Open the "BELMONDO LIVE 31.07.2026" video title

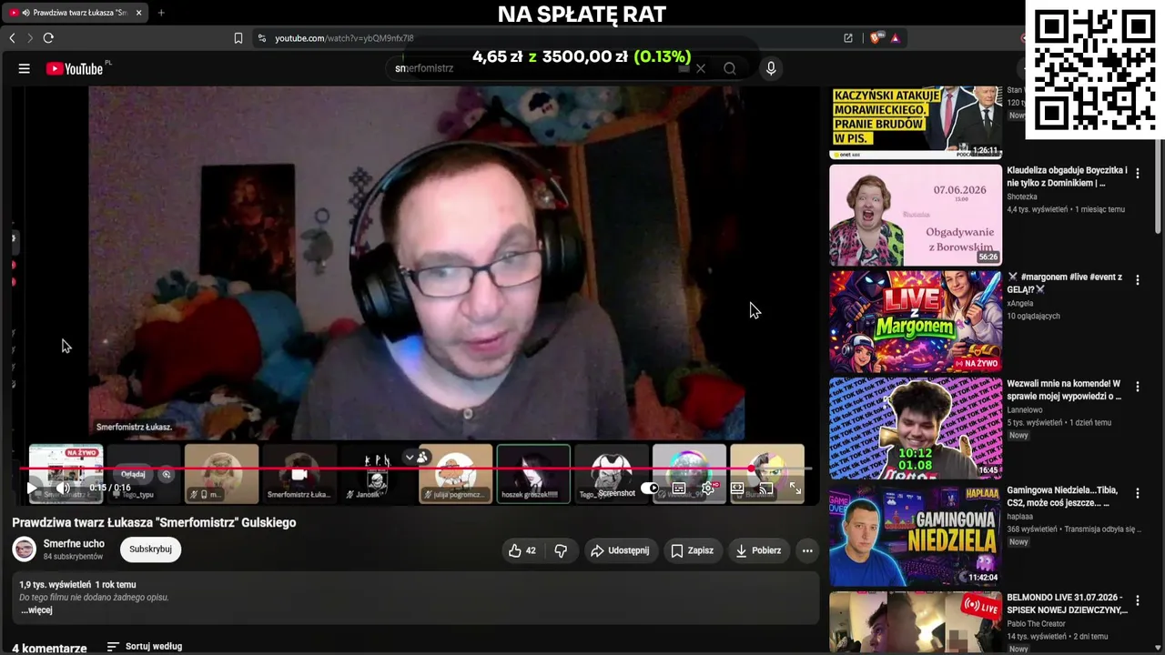coord(1067,603)
